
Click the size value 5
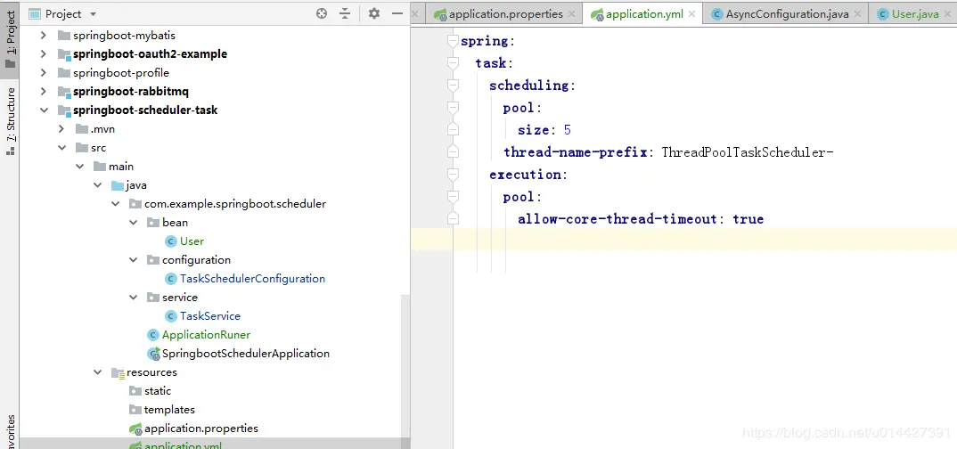pos(568,130)
